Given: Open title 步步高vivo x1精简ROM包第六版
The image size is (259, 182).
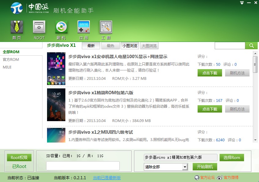Looking at the screenshot, I should coord(101,93).
